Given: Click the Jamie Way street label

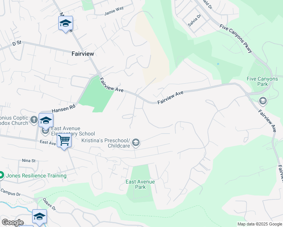Looking at the screenshot, I should click(x=114, y=11).
